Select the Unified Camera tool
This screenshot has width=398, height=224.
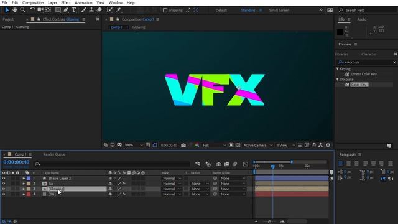(x=40, y=10)
